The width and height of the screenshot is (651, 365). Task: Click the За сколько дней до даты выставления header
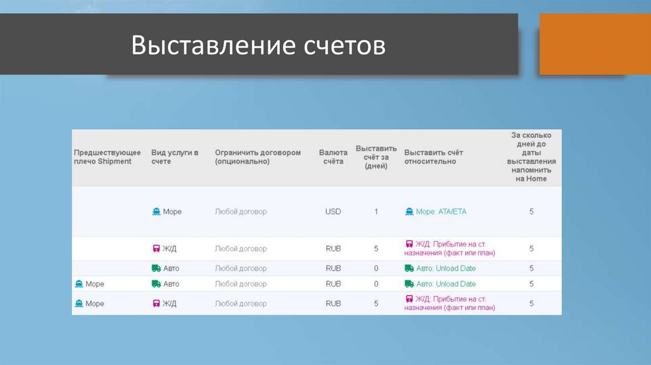[x=531, y=157]
